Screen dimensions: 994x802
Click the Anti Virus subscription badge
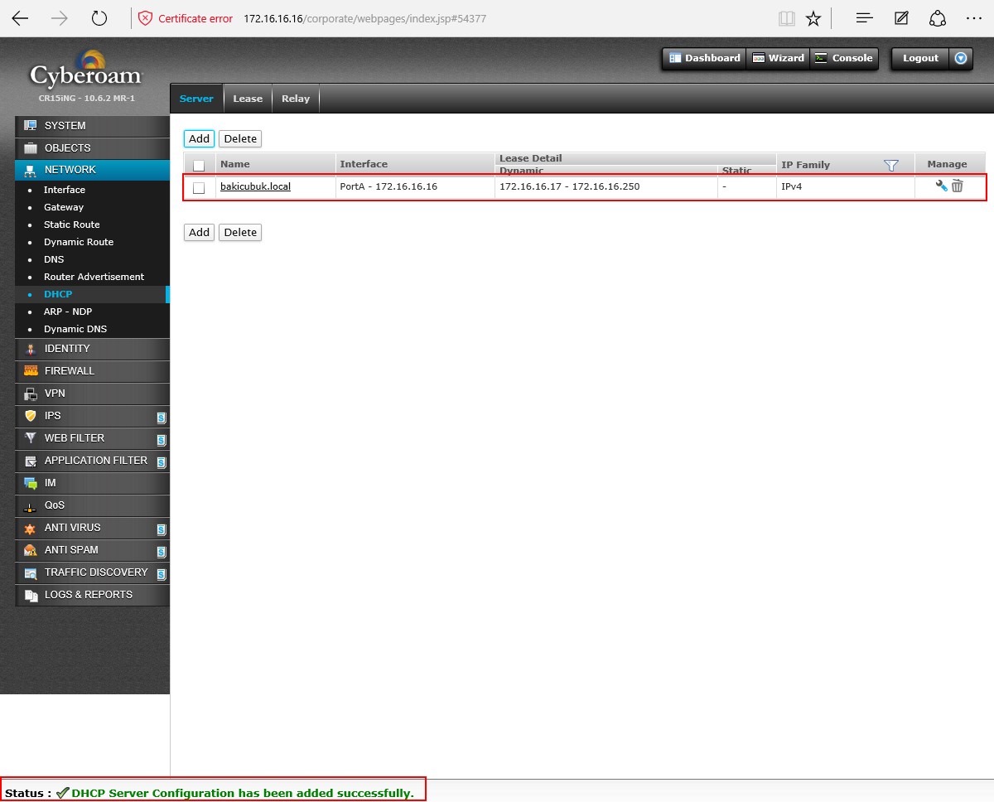[162, 529]
